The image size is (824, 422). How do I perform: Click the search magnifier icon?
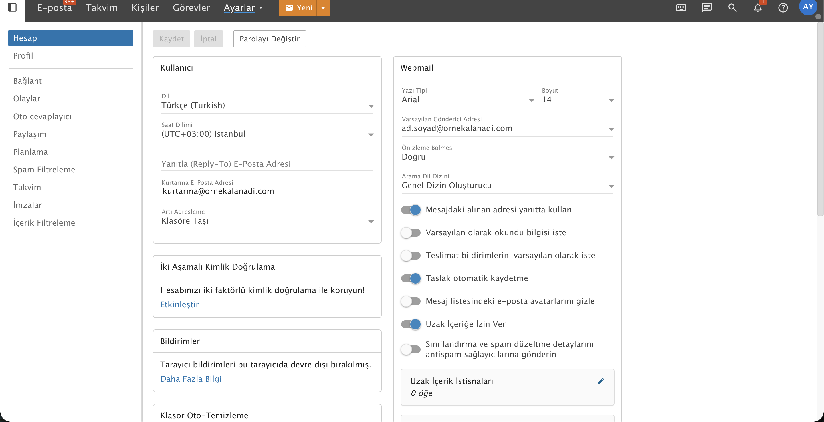click(x=732, y=8)
